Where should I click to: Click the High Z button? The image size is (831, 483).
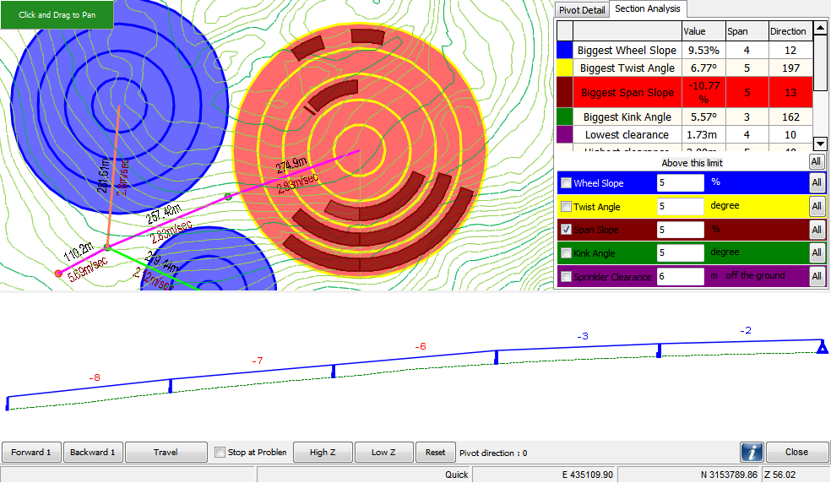point(323,453)
